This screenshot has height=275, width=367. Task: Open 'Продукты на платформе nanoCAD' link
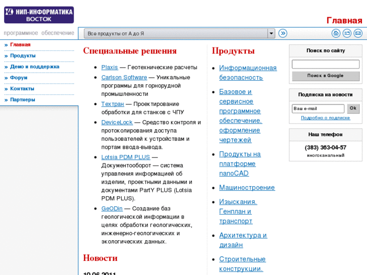point(240,163)
